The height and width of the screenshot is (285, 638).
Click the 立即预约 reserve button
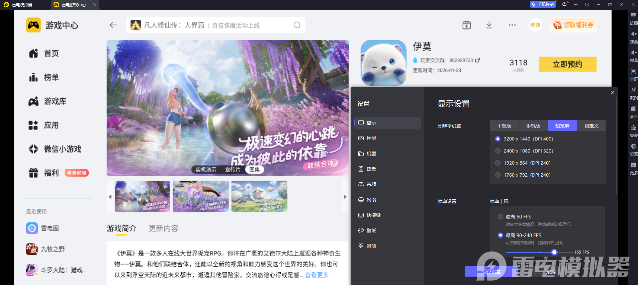coord(567,64)
